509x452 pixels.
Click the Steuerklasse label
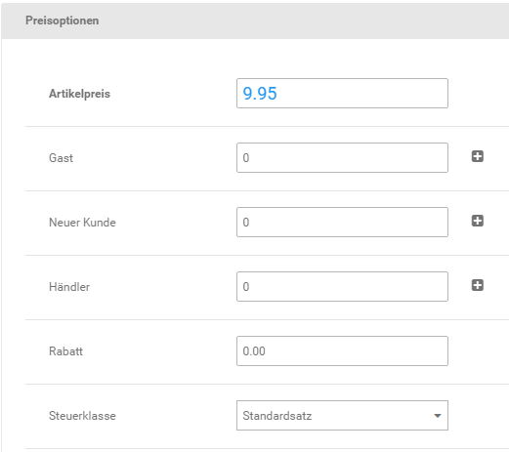[x=82, y=416]
